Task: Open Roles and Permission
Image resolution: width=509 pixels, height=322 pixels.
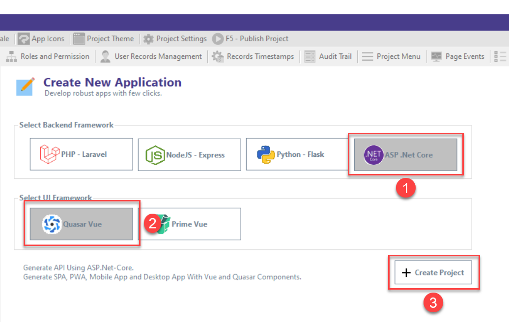Action: 48,56
